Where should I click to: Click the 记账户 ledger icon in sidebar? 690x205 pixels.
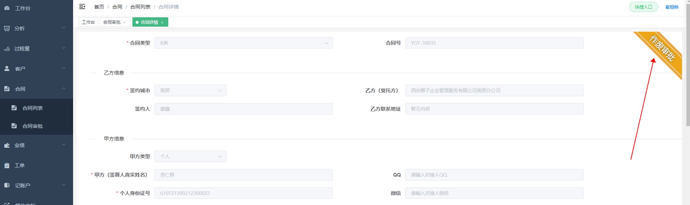pos(7,185)
